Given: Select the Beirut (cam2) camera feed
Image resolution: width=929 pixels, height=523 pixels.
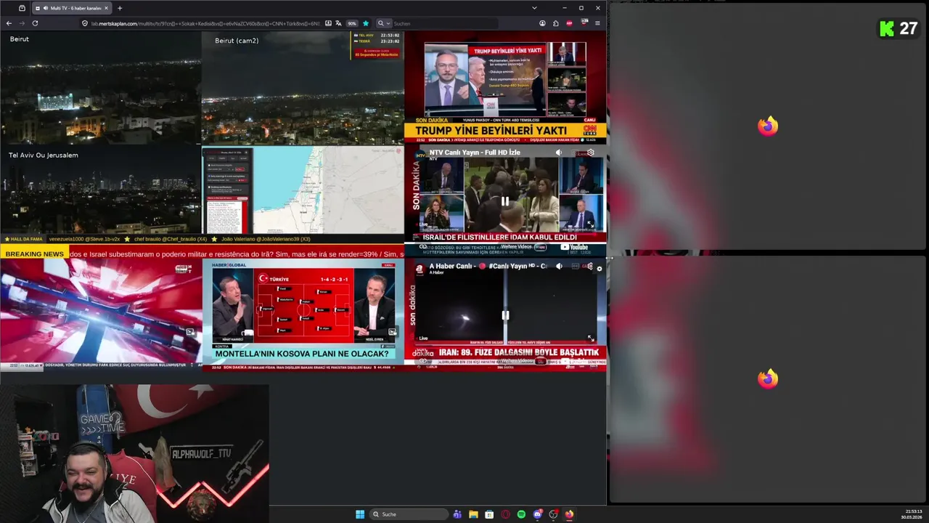Looking at the screenshot, I should click(x=303, y=88).
